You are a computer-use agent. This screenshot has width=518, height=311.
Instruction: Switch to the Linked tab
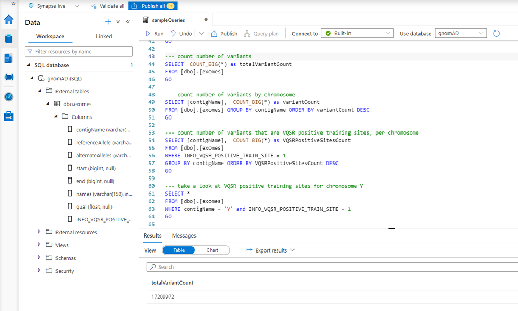[x=104, y=36]
